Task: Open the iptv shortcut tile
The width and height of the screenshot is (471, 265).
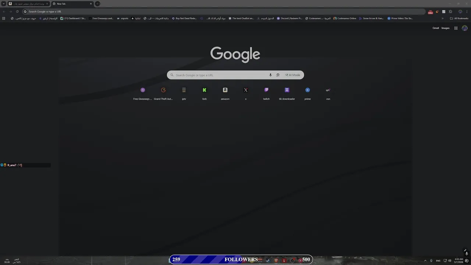Action: 184,93
